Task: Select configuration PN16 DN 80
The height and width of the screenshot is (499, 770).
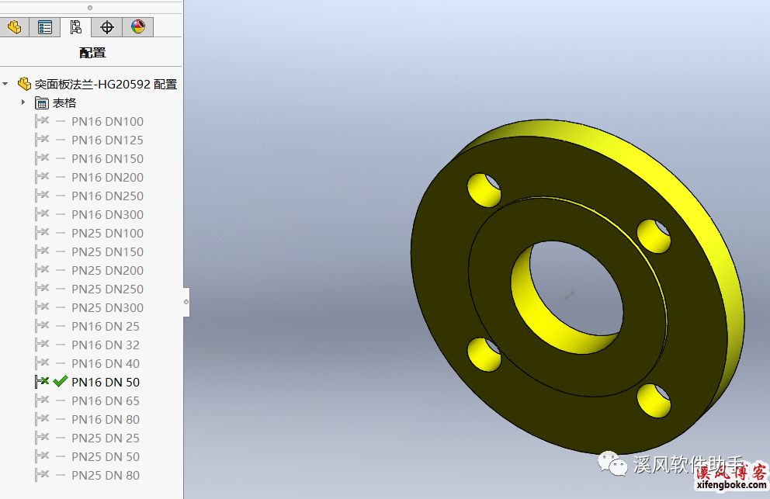Action: coord(106,419)
